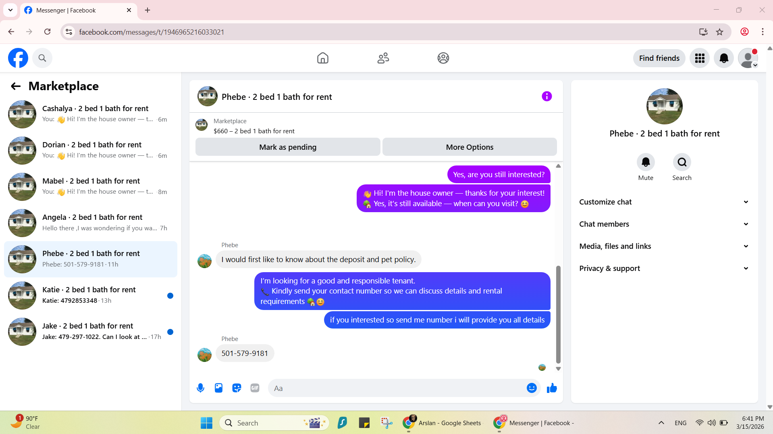Click the chat messages scrollbar thumb

(558, 314)
